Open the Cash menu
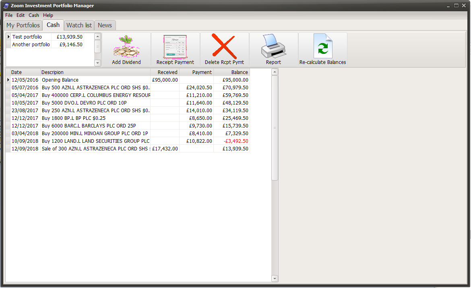 point(33,15)
